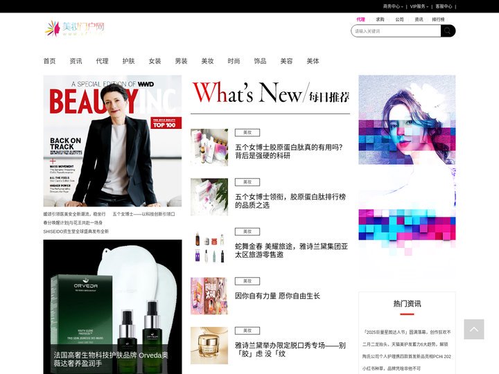Open the 客服中心 link in top bar
Screen dimensions: 499x374
(444, 6)
